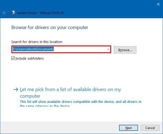
Task: Close the Update Drivers dialog with the X
Action: 158,4
